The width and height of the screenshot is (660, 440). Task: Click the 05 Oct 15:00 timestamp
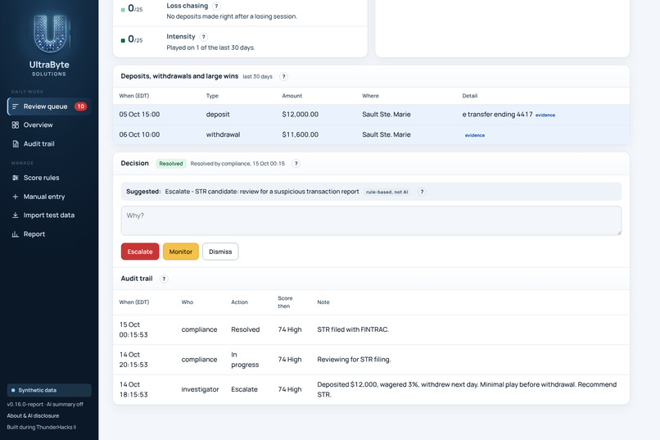139,115
